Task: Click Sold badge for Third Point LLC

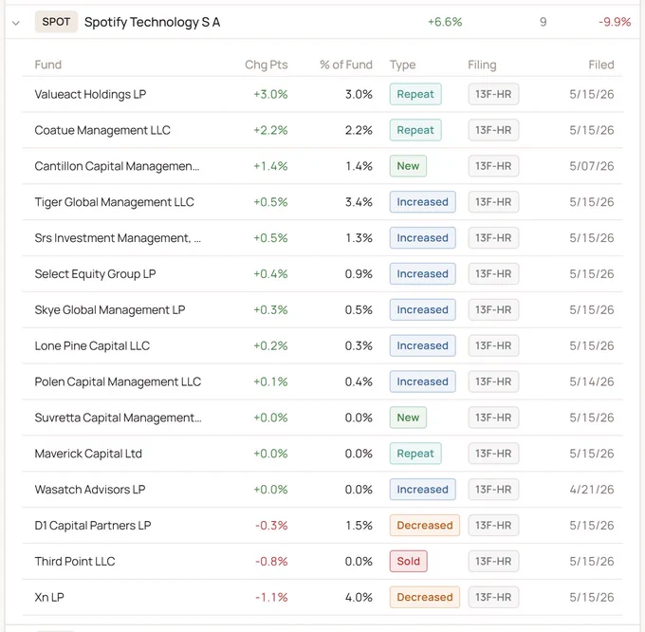Action: tap(409, 561)
